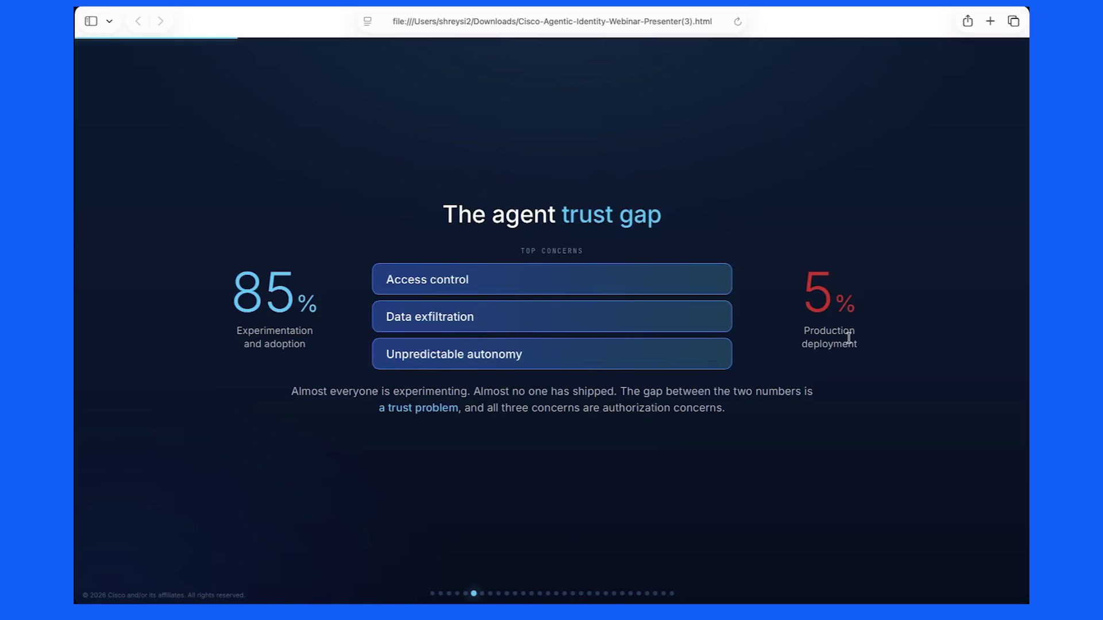Click the 'TOP CONCERNS' label
1103x620 pixels.
(x=551, y=251)
